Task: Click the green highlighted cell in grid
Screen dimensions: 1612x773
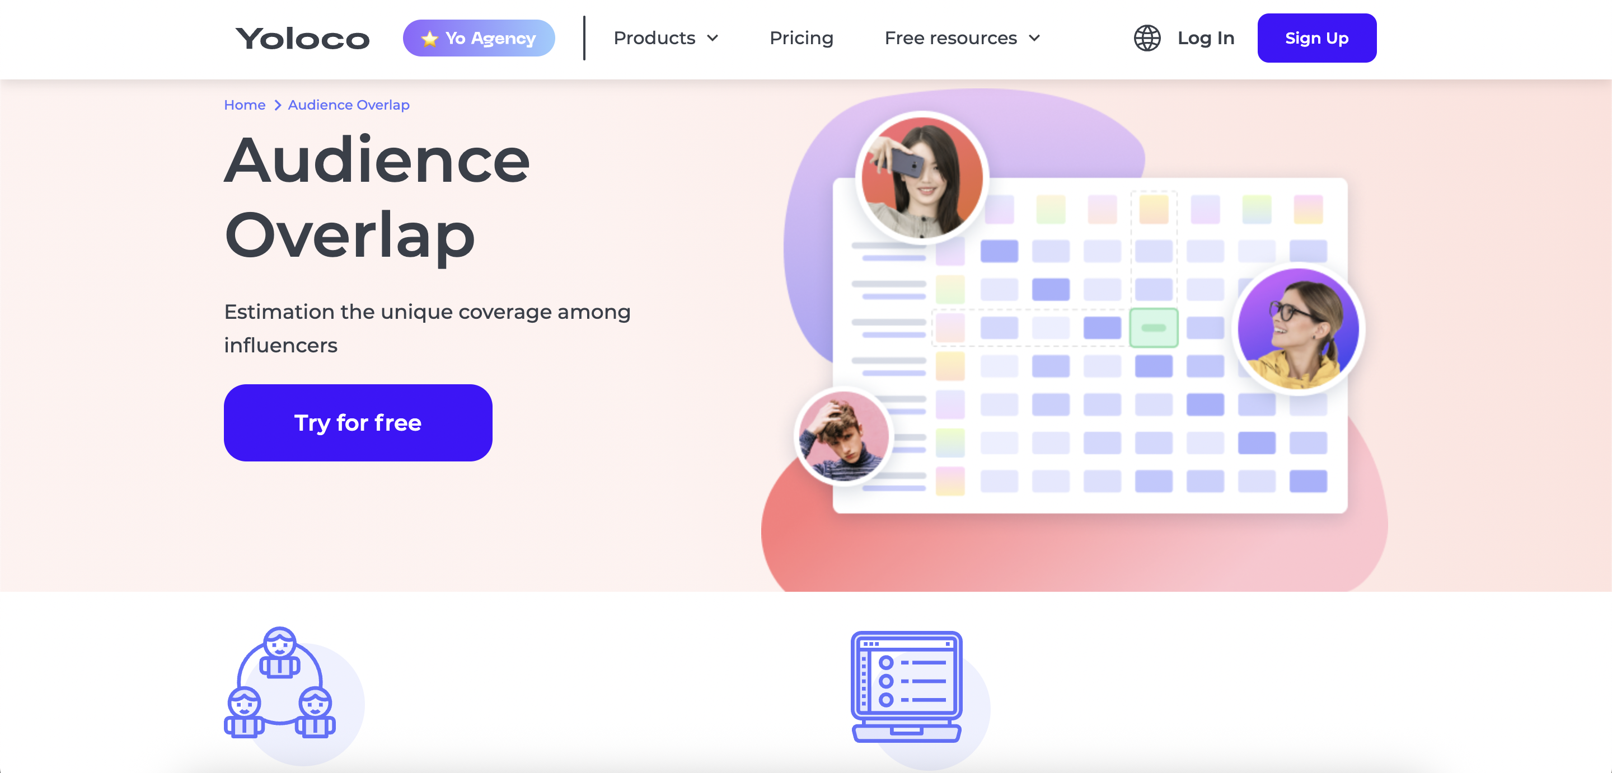Action: [1153, 328]
